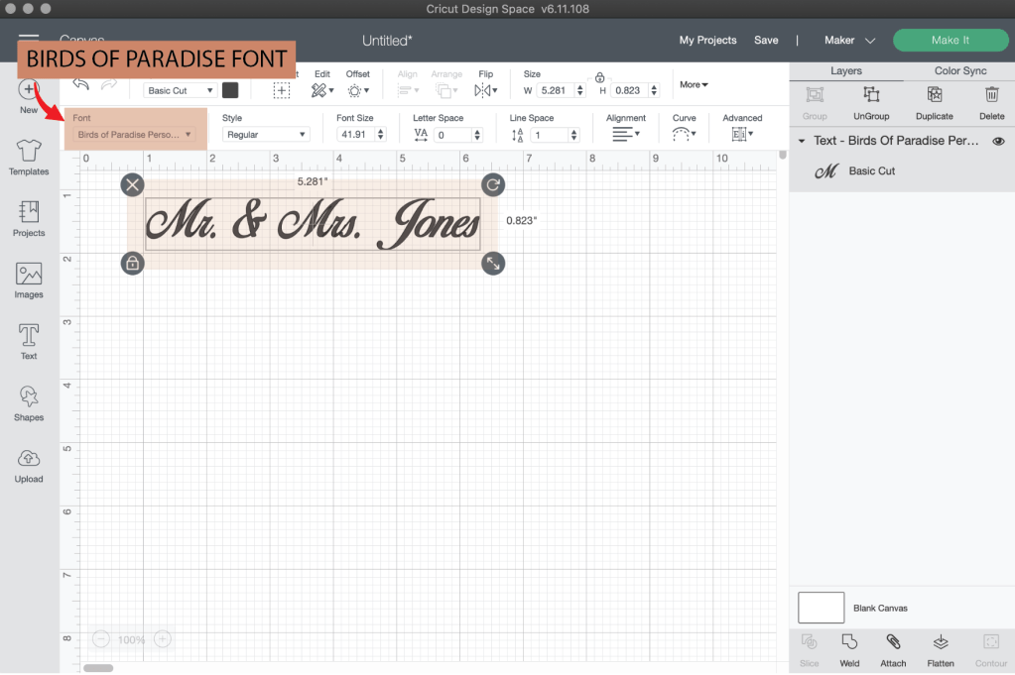Screen dimensions: 1015x675
Task: Click the Make It button
Action: click(x=950, y=41)
